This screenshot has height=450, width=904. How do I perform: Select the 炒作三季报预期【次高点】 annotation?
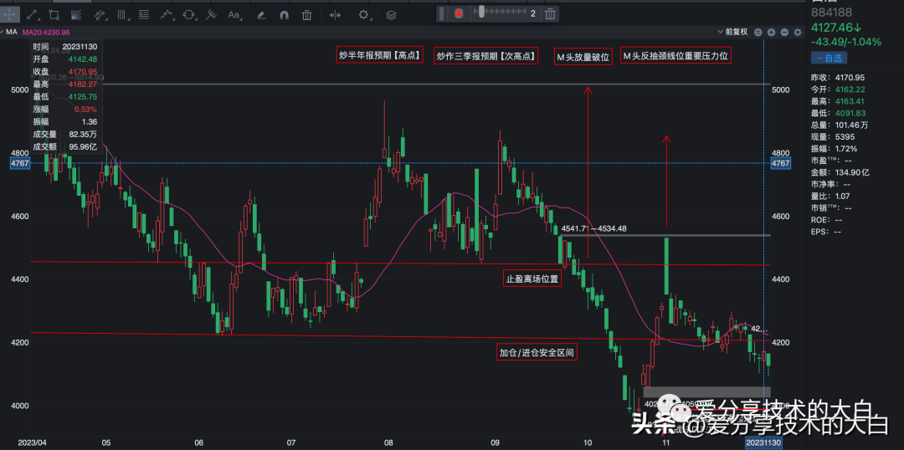coord(485,55)
